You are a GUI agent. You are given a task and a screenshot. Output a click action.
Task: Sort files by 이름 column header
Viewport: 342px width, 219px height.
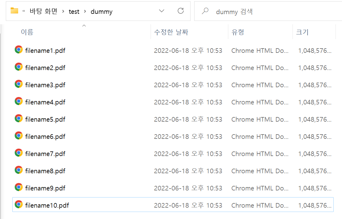pyautogui.click(x=27, y=32)
